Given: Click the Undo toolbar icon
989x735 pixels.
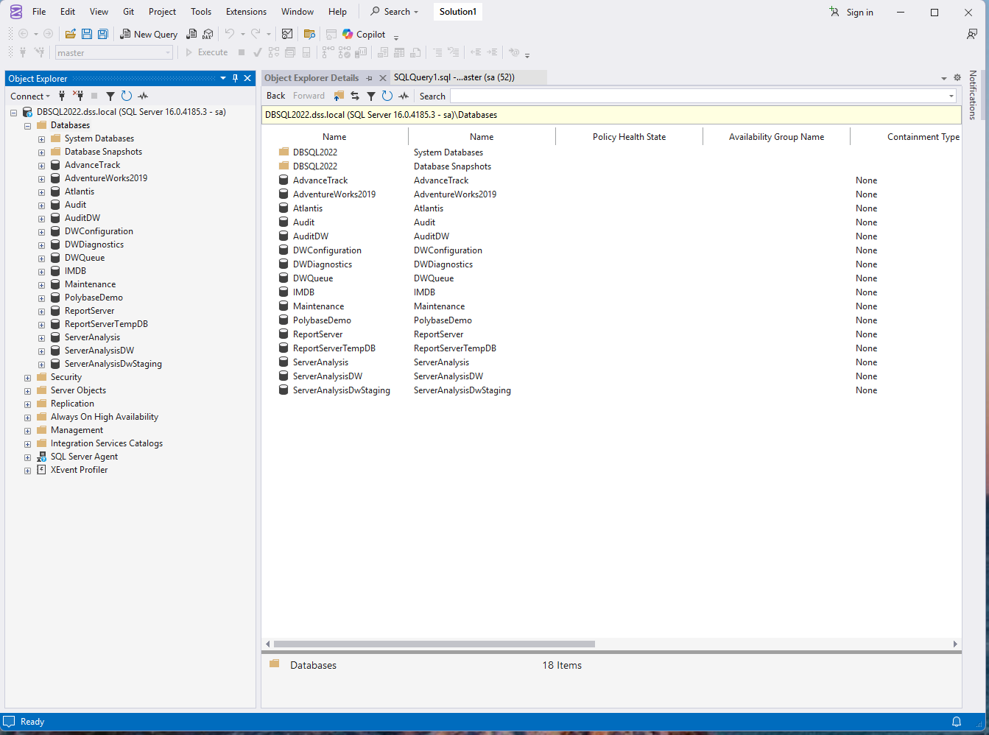Looking at the screenshot, I should point(228,34).
